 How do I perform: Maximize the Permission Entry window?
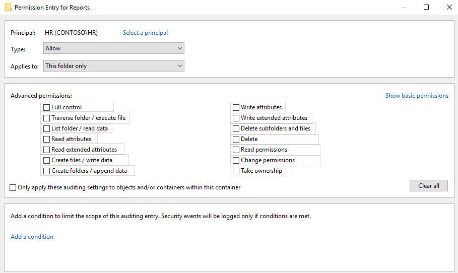[x=426, y=7]
